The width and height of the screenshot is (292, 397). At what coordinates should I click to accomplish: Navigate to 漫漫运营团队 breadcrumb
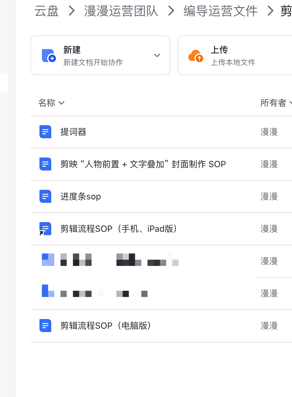pyautogui.click(x=121, y=11)
